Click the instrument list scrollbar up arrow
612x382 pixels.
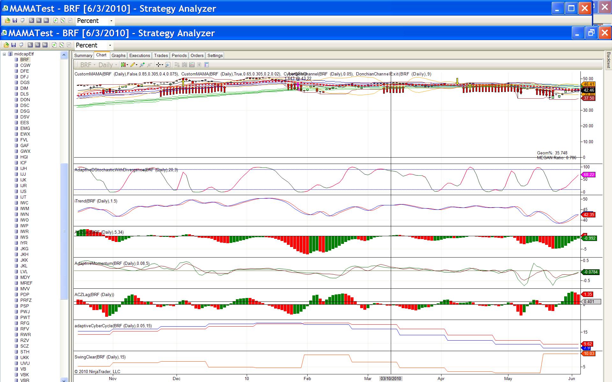[64, 55]
